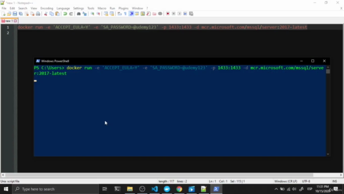Save the file with the floppy icon
The width and height of the screenshot is (344, 194).
15,13
